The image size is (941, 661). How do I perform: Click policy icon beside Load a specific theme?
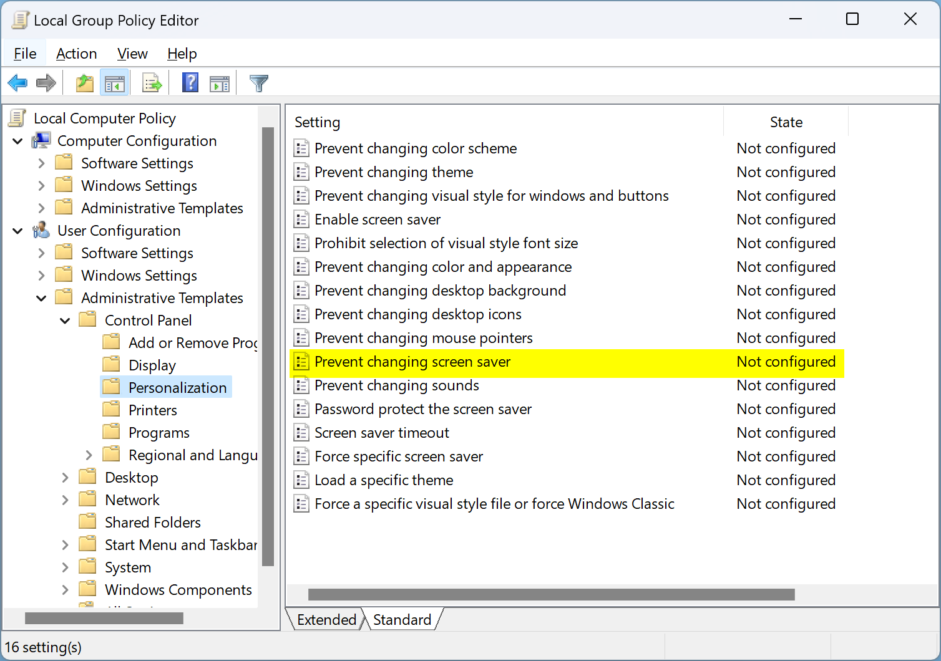[x=301, y=480]
